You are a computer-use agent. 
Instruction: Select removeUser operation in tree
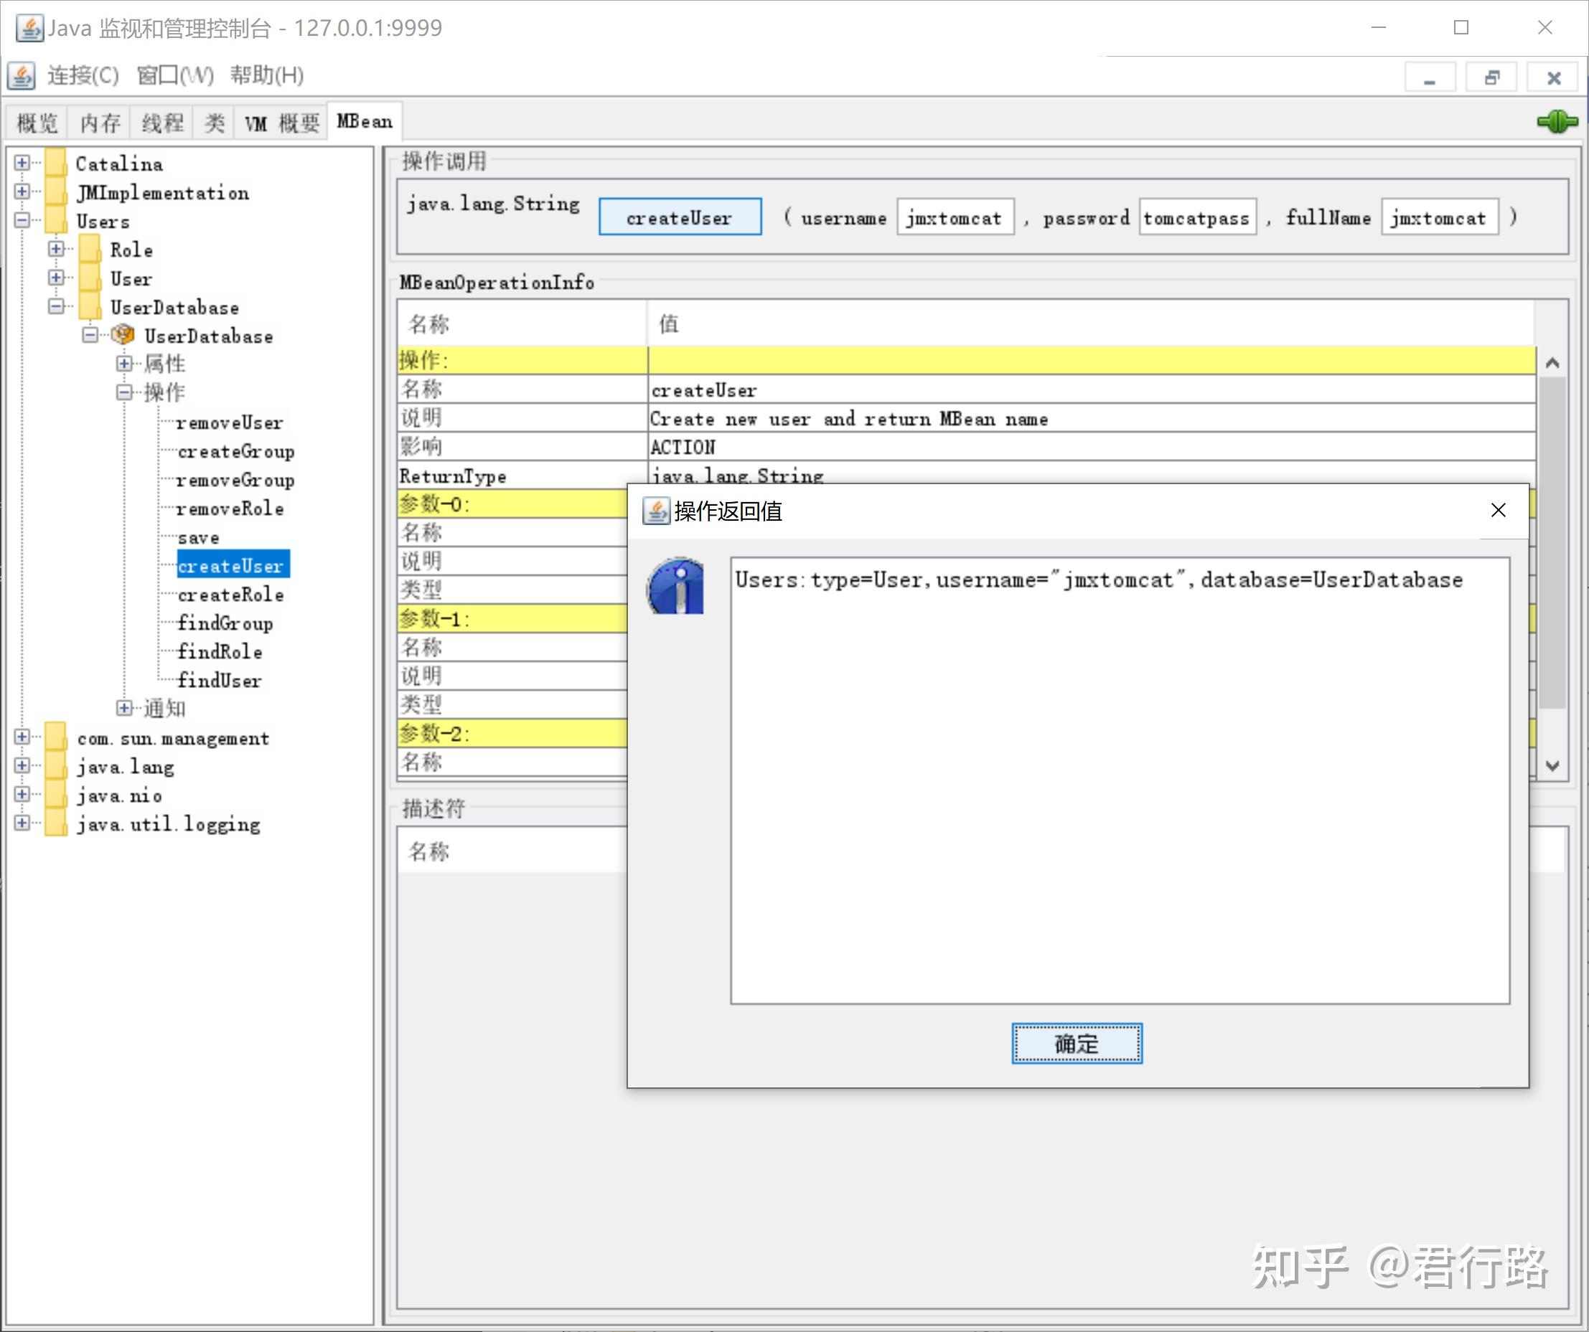pos(230,422)
